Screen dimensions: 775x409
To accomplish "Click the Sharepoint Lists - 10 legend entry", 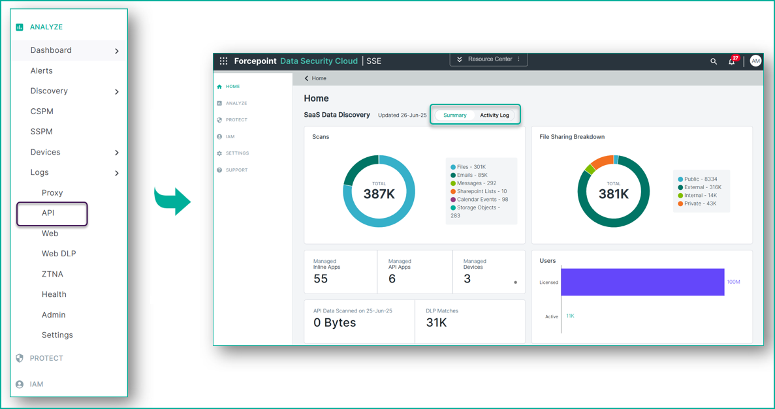I will point(479,191).
